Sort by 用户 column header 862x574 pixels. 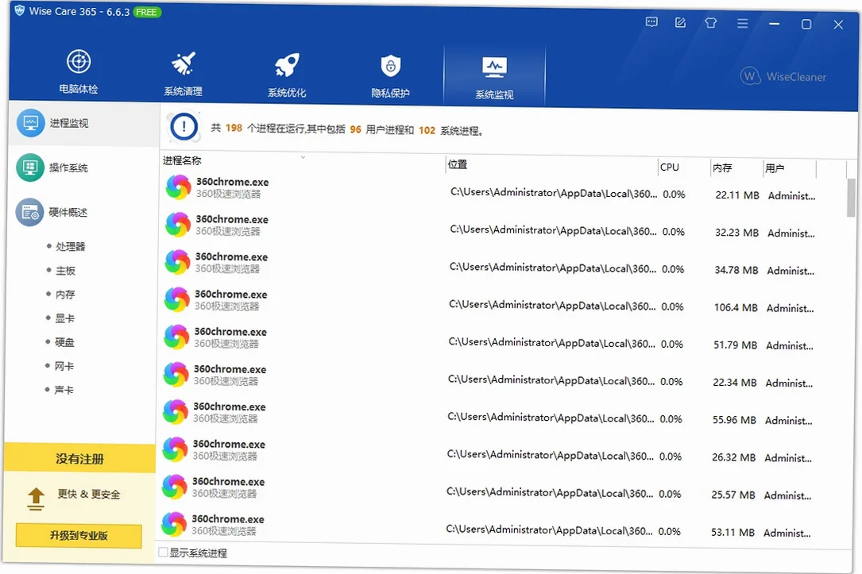pyautogui.click(x=775, y=168)
